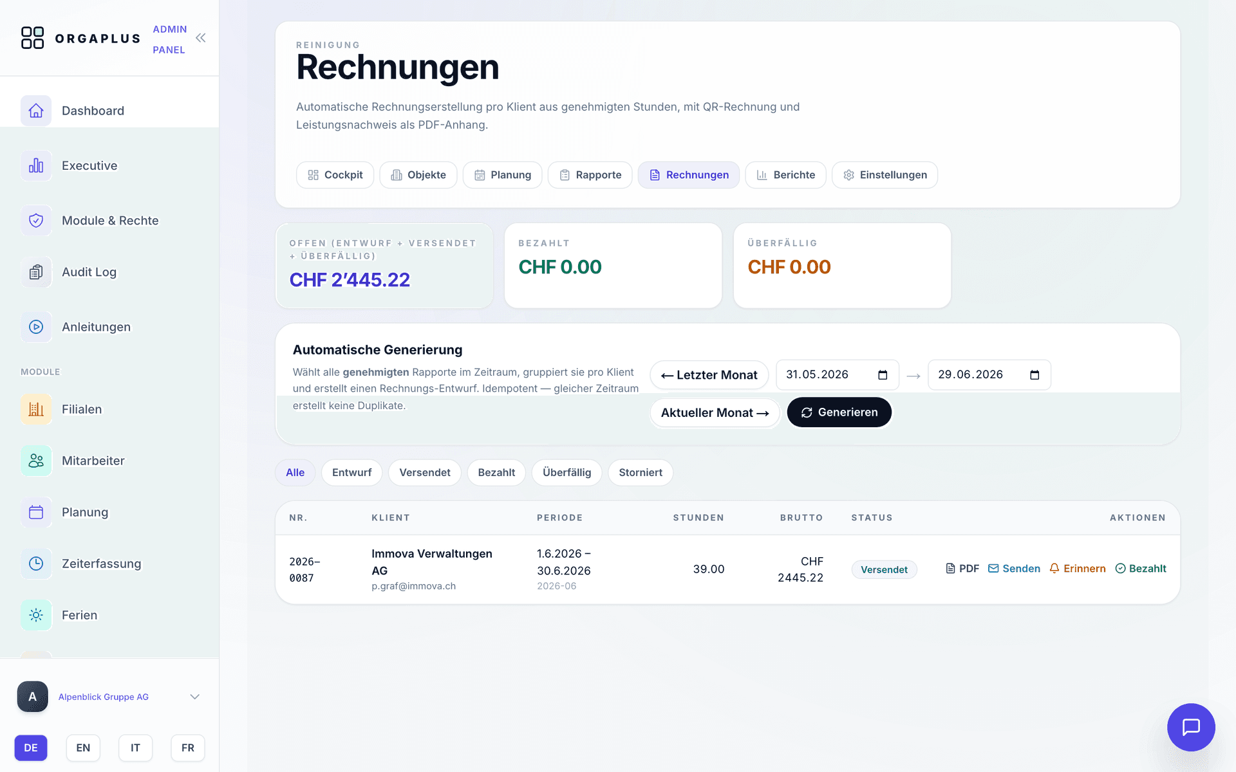1236x772 pixels.
Task: Go to Module & Rechte
Action: click(109, 221)
